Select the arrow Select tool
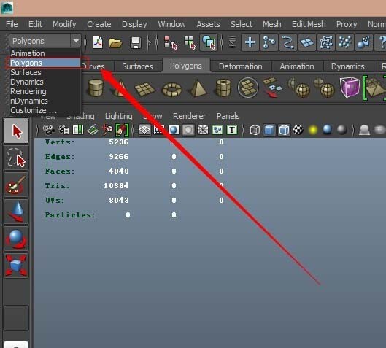386x348 pixels. click(x=16, y=131)
